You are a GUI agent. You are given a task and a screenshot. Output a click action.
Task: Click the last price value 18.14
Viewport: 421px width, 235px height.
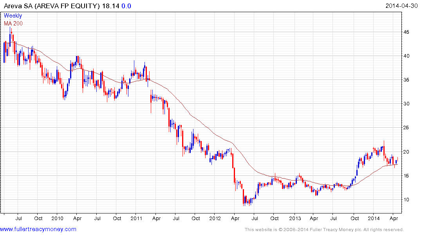click(x=110, y=6)
